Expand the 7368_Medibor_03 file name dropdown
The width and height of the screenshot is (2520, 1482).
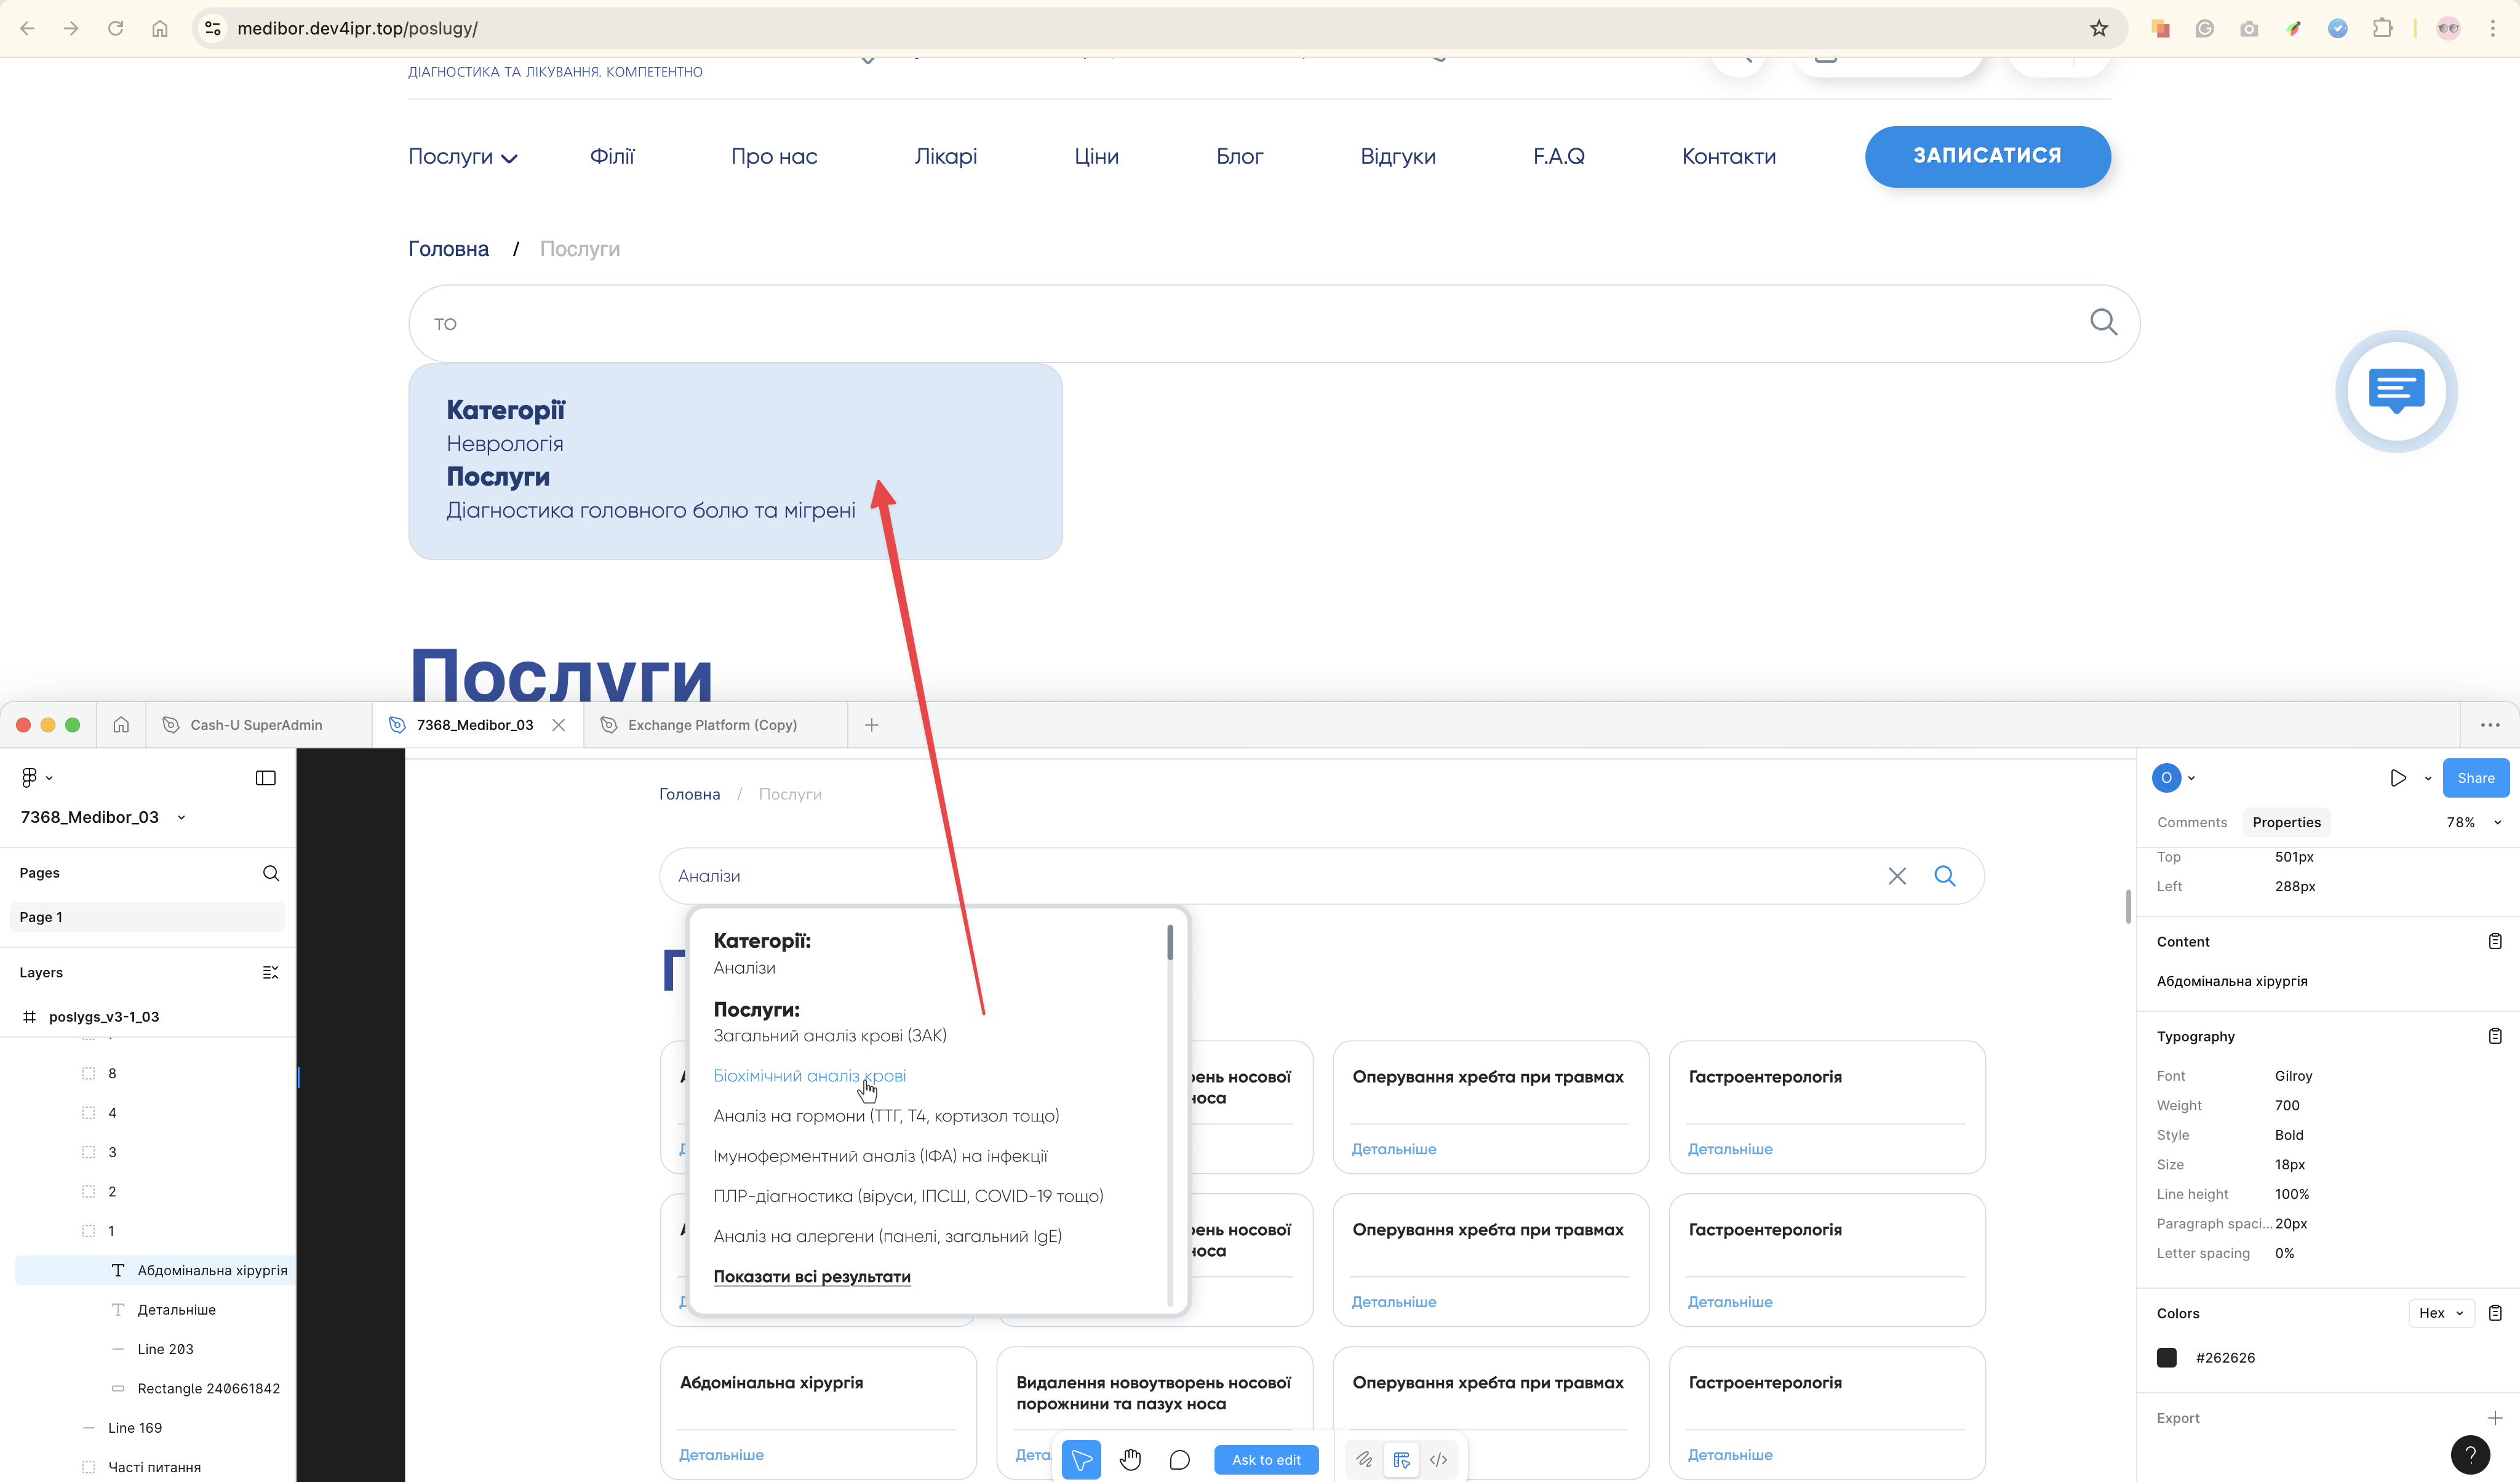click(x=181, y=817)
